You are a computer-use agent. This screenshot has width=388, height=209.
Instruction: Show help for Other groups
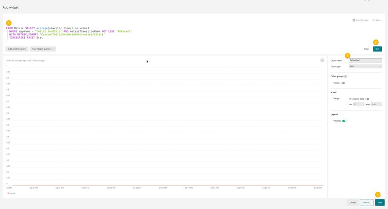[346, 77]
